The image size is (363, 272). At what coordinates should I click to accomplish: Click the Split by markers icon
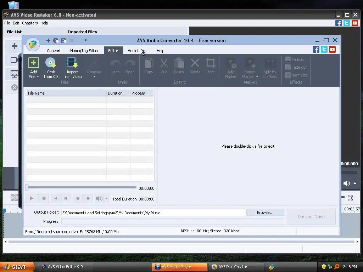270,63
